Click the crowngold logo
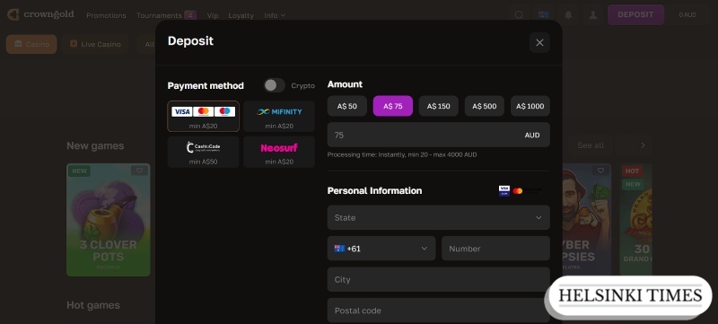 pyautogui.click(x=40, y=14)
